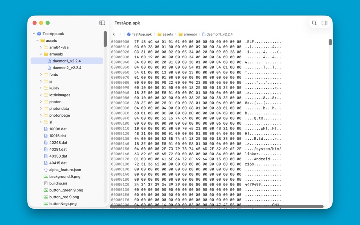360x225 pixels.
Task: Jump to assets in the breadcrumb
Action: [165, 34]
